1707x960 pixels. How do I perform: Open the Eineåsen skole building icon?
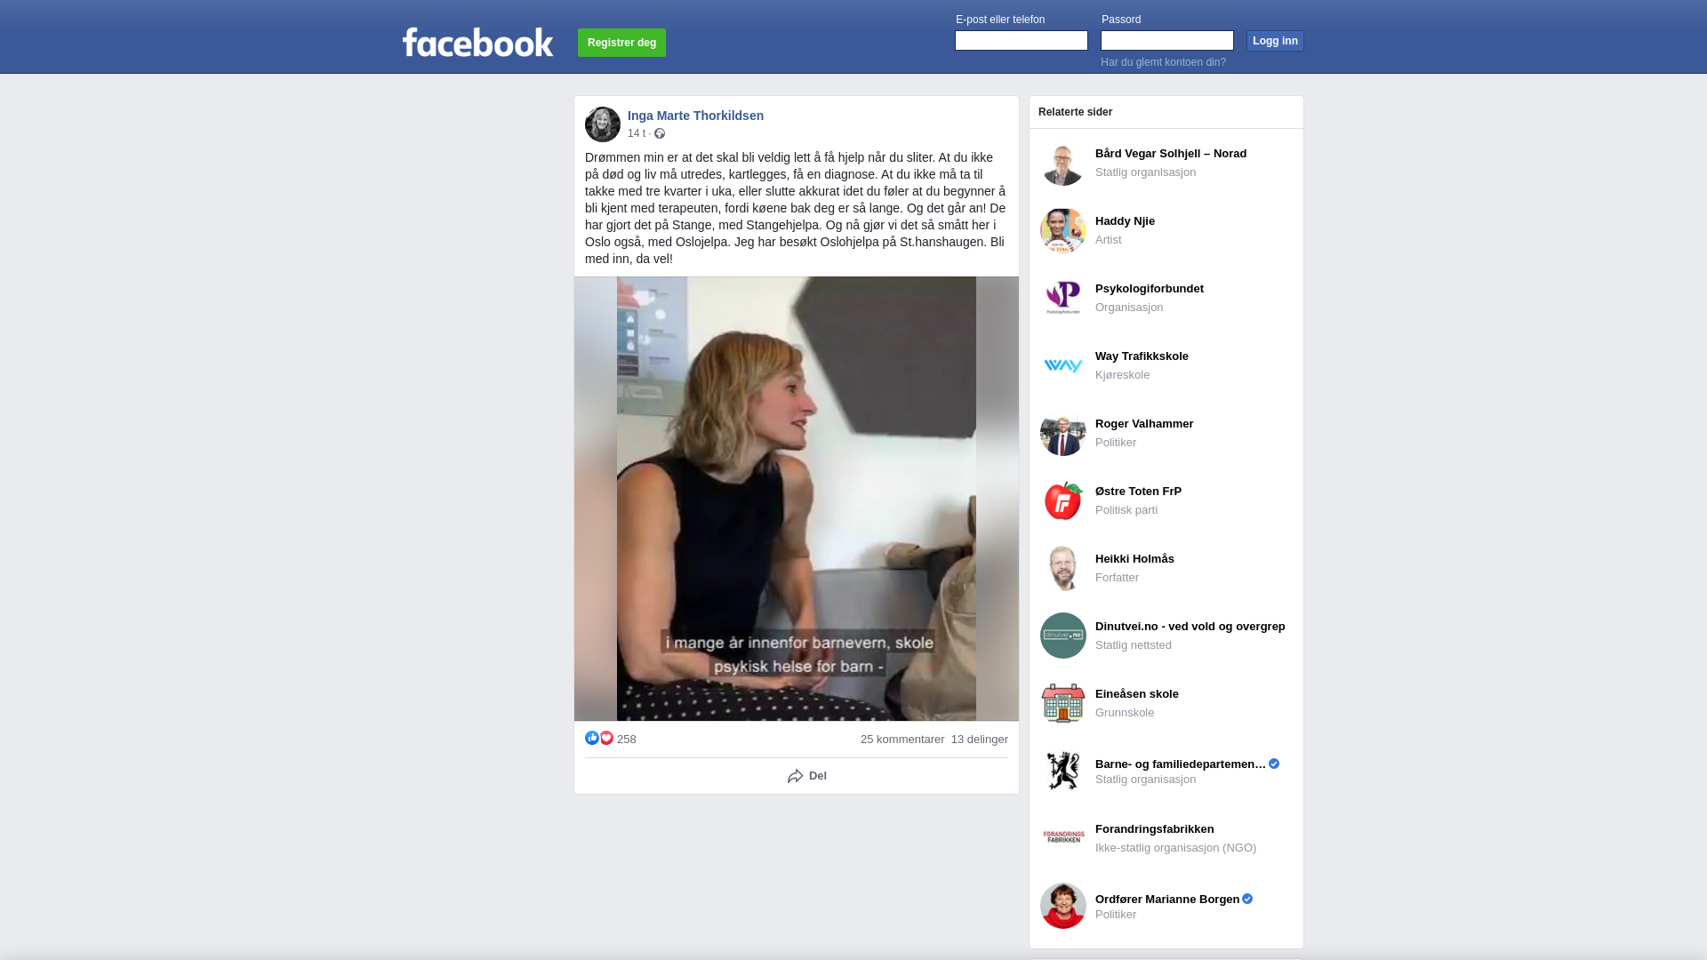[1063, 703]
